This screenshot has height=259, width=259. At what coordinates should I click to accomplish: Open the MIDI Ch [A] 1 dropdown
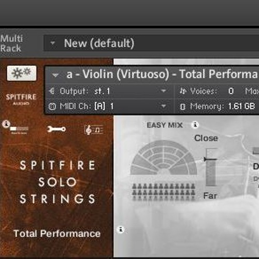pyautogui.click(x=163, y=106)
